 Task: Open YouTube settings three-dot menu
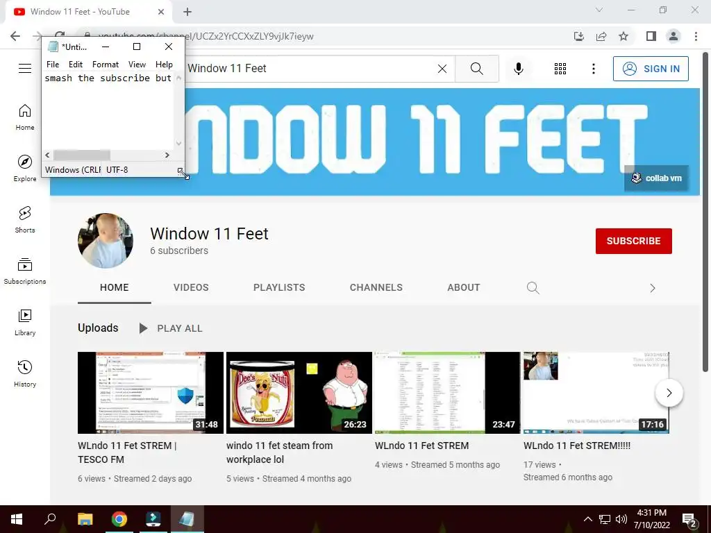pos(593,69)
